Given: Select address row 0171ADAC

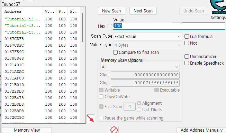Looking at the screenshot, I should click(41, 72).
